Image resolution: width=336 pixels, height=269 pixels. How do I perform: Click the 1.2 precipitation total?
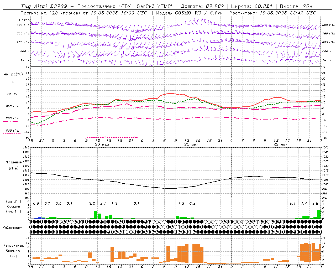[x=114, y=204]
